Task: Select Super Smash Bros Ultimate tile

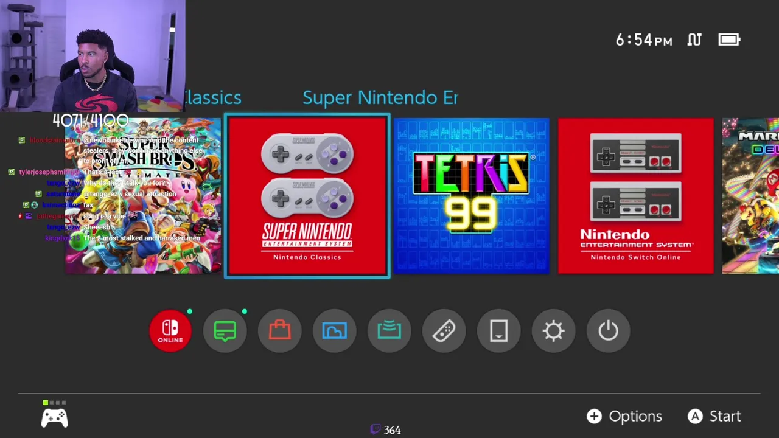Action: tap(143, 196)
